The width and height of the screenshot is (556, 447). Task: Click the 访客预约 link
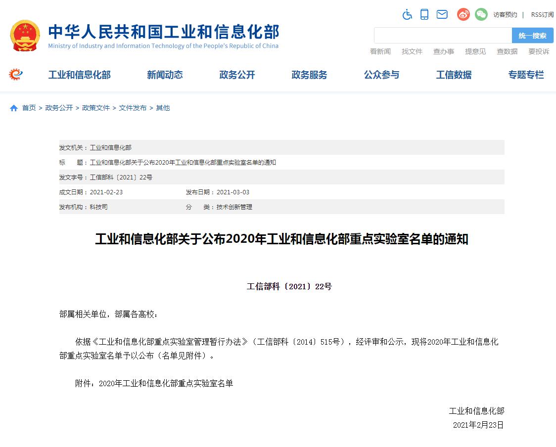click(505, 15)
